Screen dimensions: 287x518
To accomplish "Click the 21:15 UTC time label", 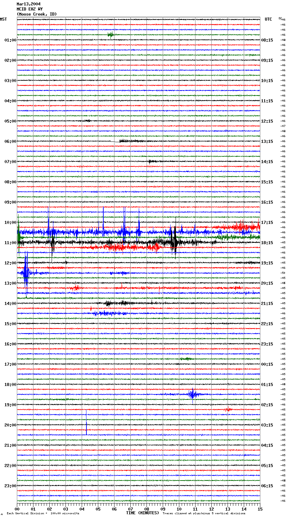I will coord(267,304).
